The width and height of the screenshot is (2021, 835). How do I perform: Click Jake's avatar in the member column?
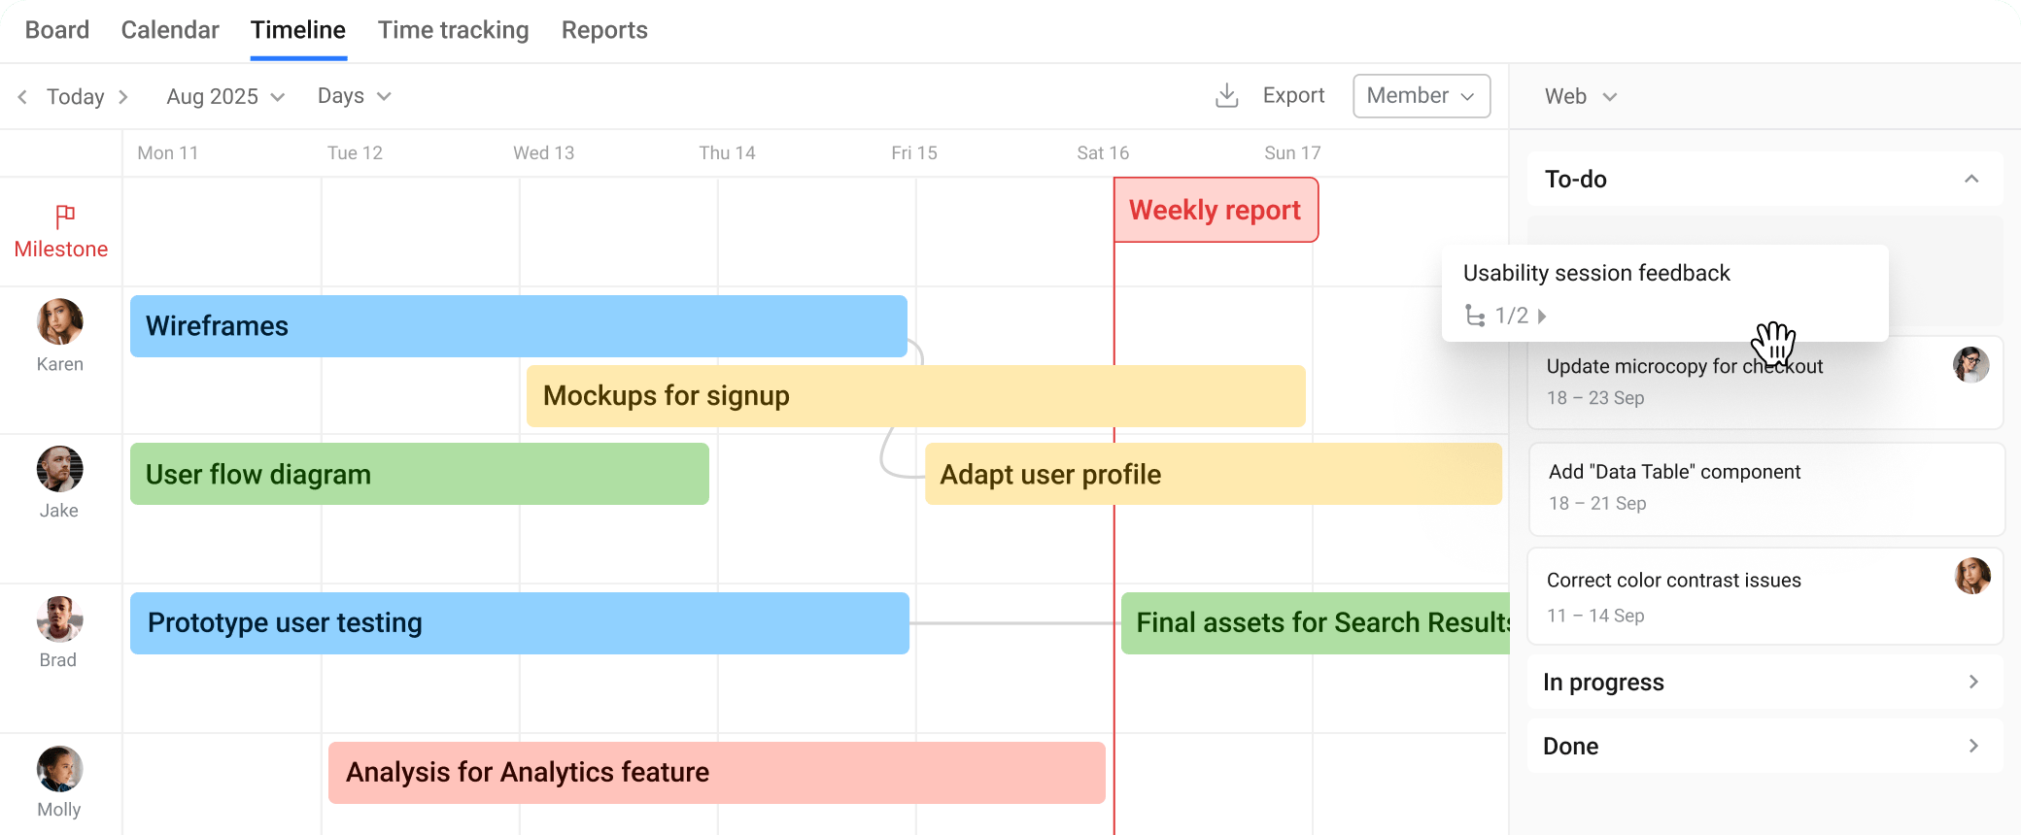tap(60, 470)
